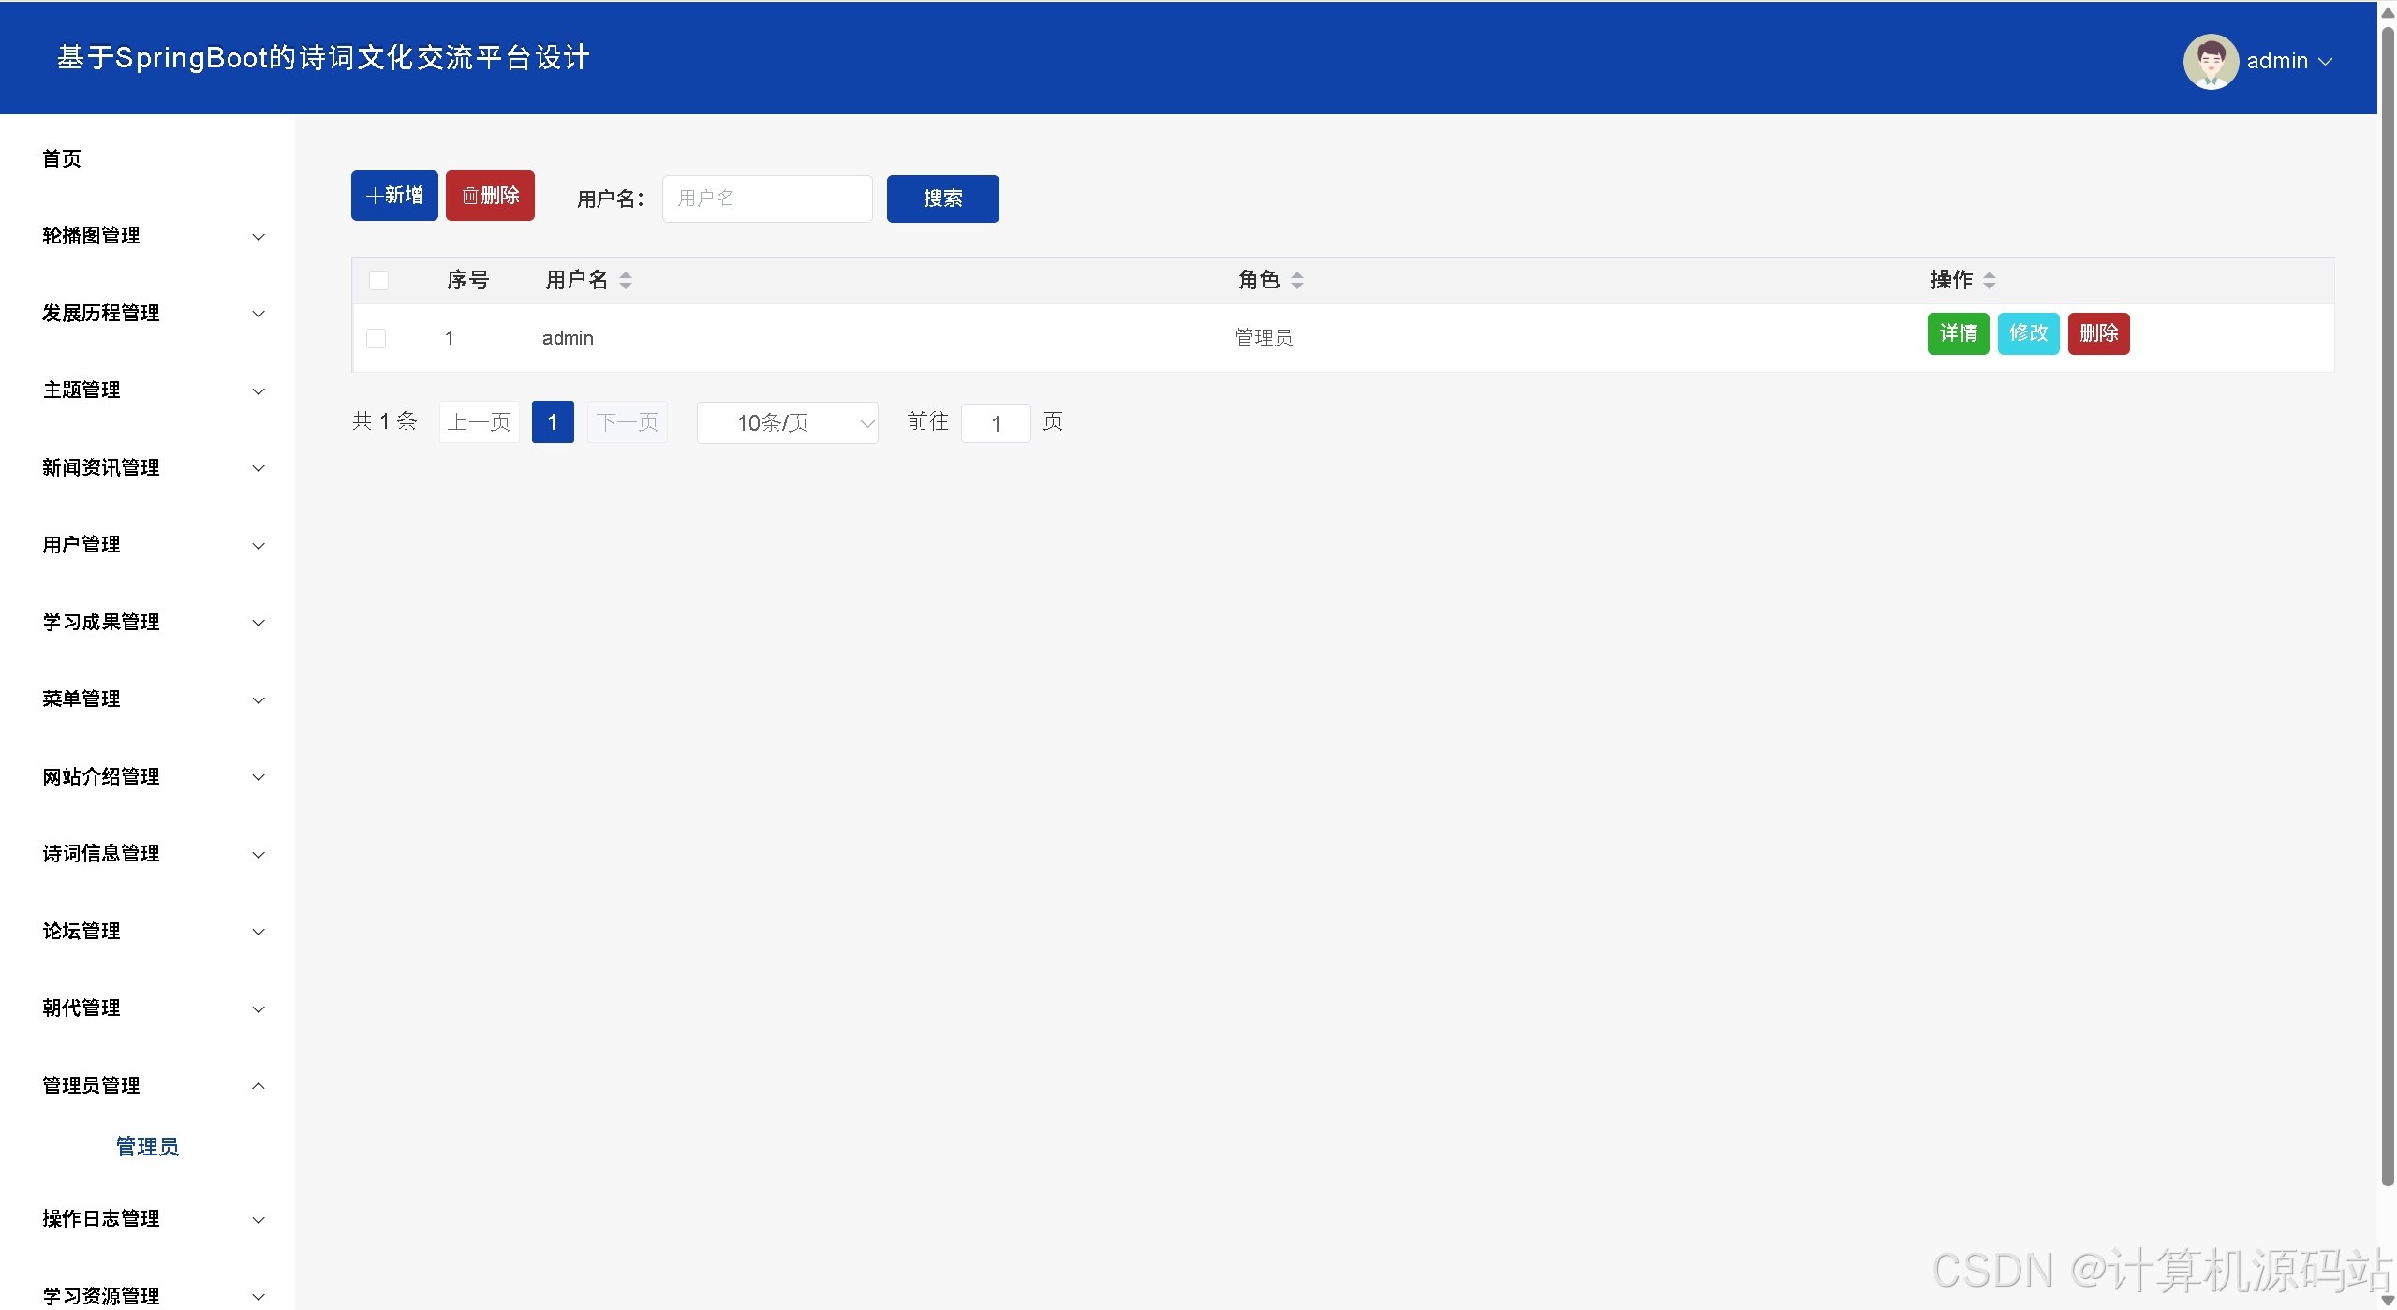Sort the table by 用户名 column
The image size is (2397, 1310).
point(626,280)
